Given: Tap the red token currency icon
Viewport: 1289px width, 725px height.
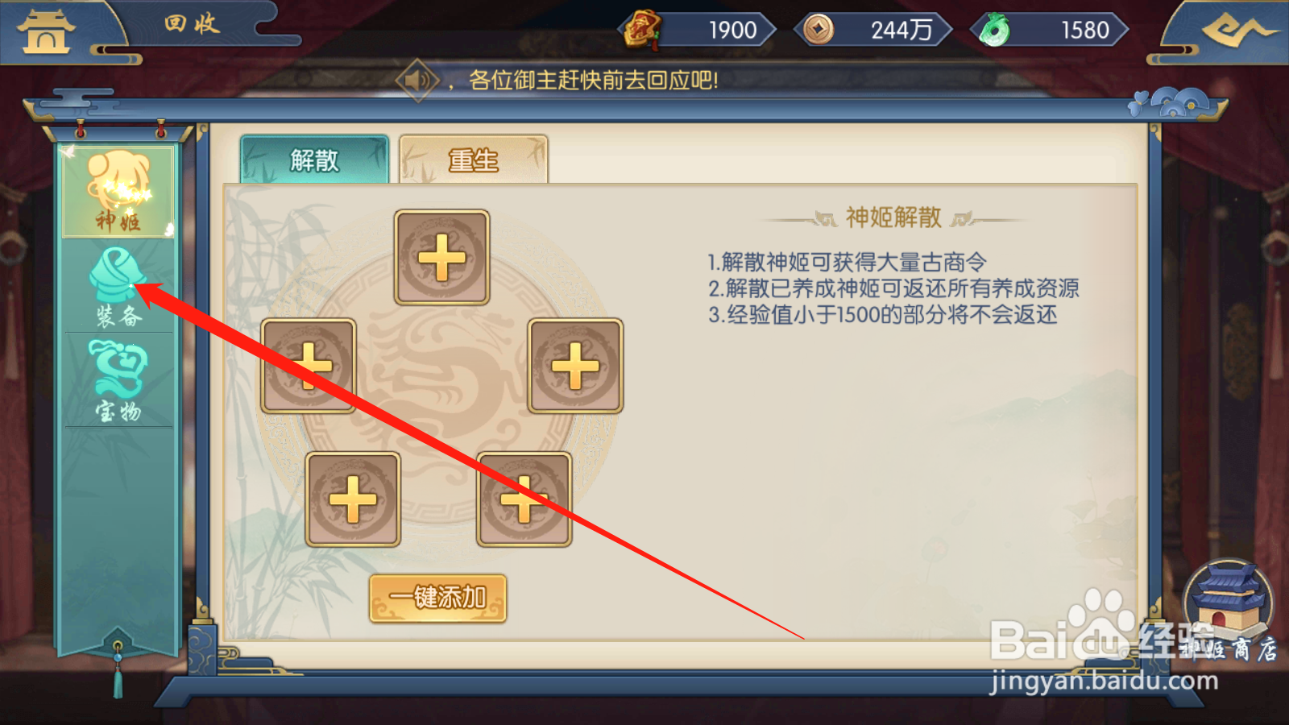Looking at the screenshot, I should click(x=642, y=30).
